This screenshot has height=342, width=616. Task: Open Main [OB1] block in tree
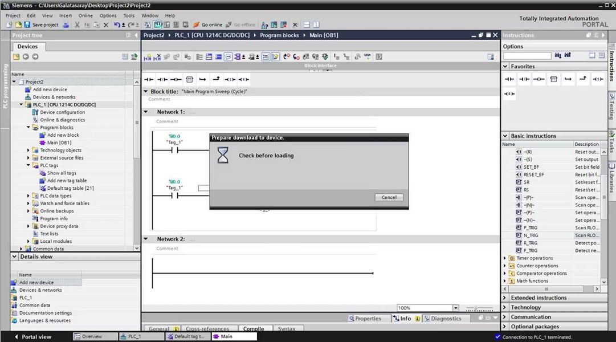[x=59, y=142]
